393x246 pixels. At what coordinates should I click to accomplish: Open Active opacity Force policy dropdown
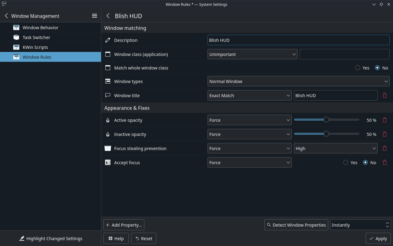tap(250, 120)
